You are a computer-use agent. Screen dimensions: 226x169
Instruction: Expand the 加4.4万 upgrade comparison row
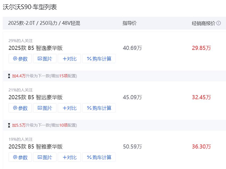tap(42, 76)
